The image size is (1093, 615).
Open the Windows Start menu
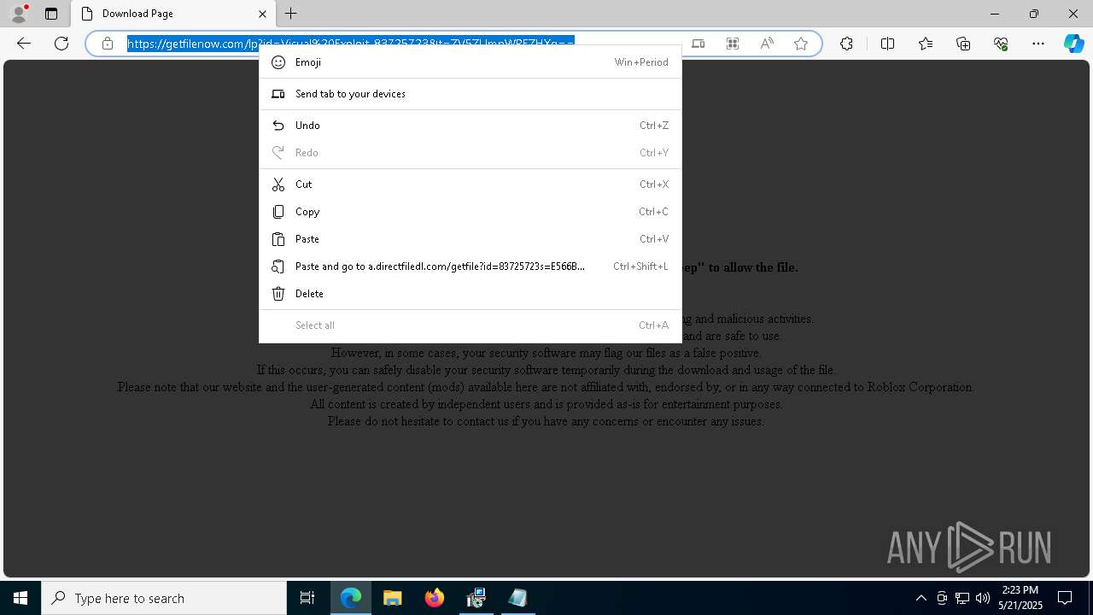pyautogui.click(x=20, y=598)
